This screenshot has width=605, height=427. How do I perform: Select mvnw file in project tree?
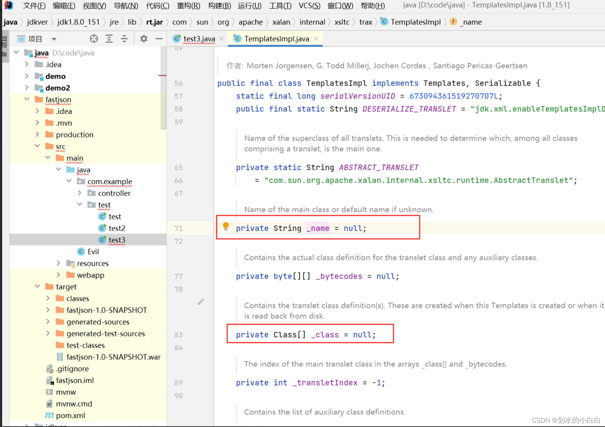tap(66, 392)
